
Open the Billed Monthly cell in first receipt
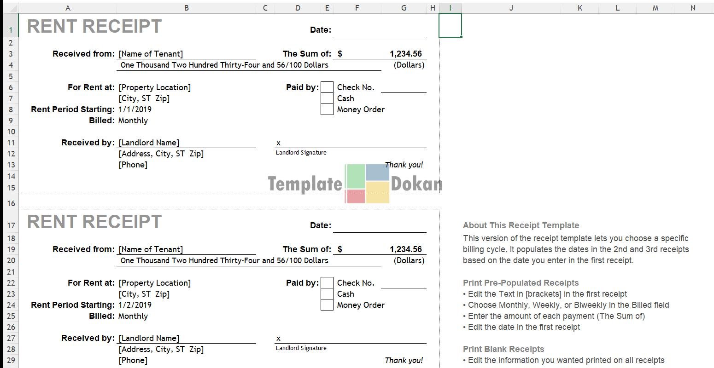pos(133,121)
